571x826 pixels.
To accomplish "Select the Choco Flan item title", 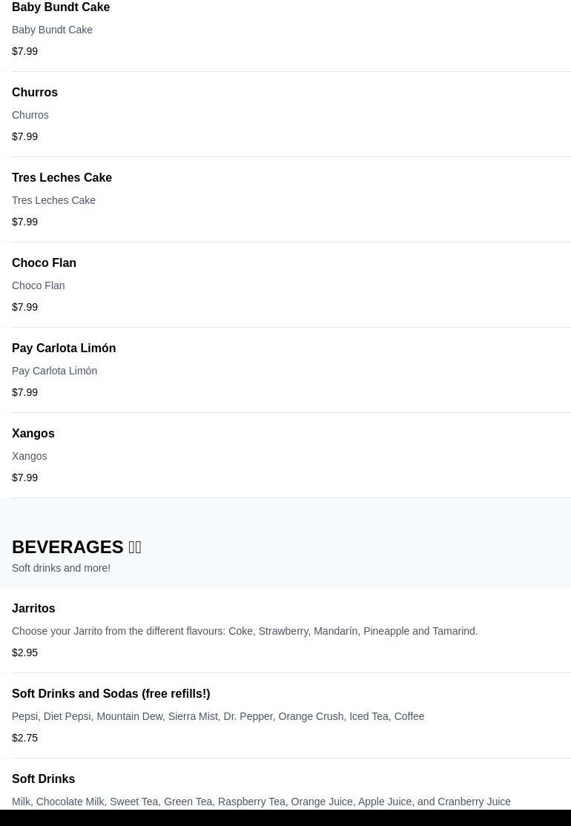I will [44, 263].
